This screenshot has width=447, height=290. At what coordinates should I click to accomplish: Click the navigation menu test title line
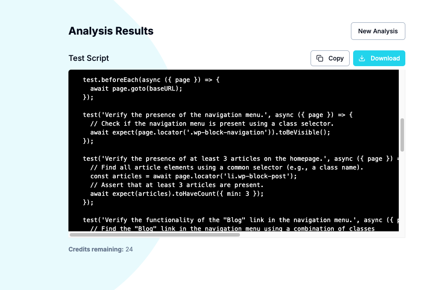[218, 115]
